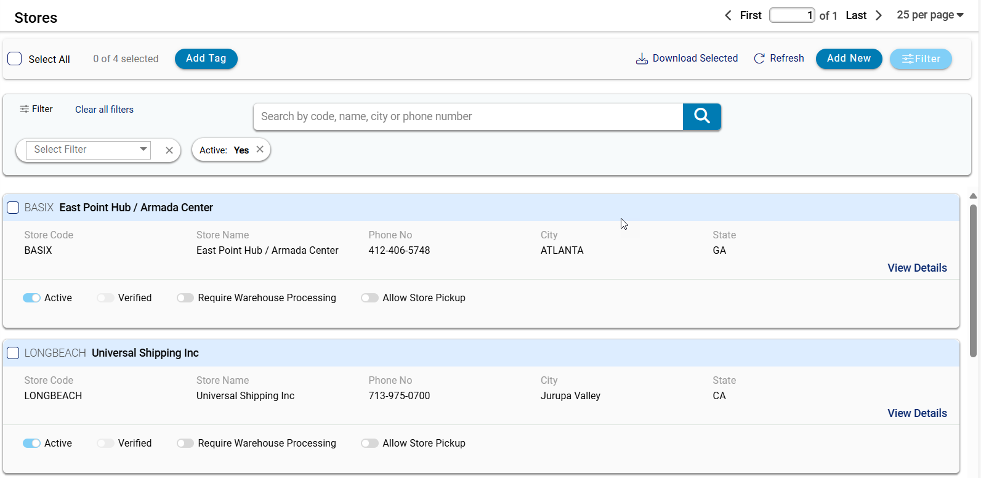Open View Details for Universal Shipping Inc

[917, 413]
